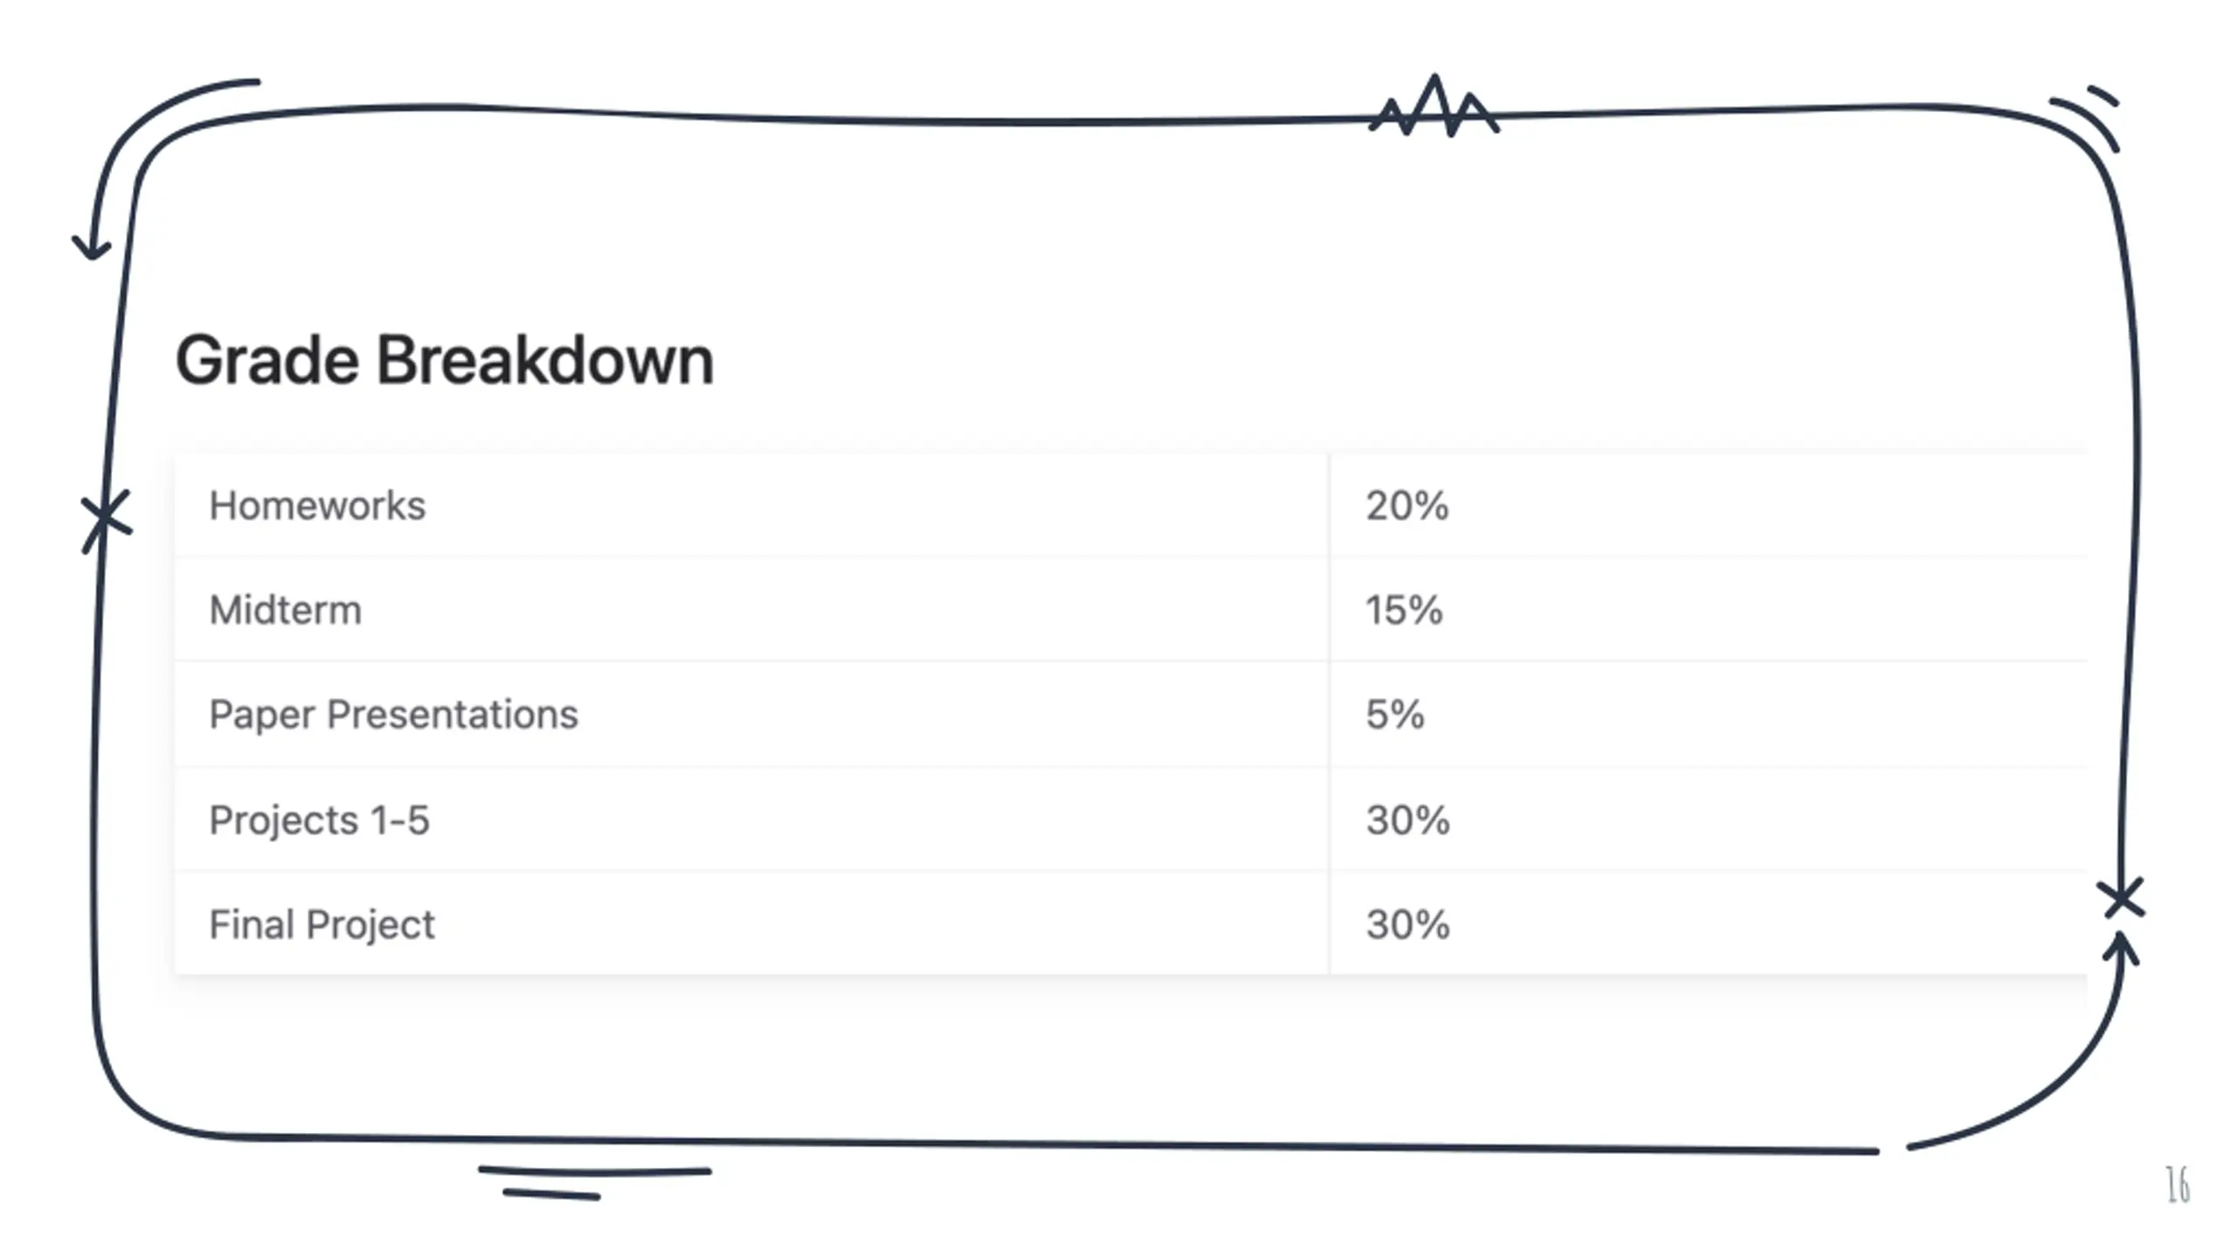Select the 20% cell for Homeworks

point(1708,505)
